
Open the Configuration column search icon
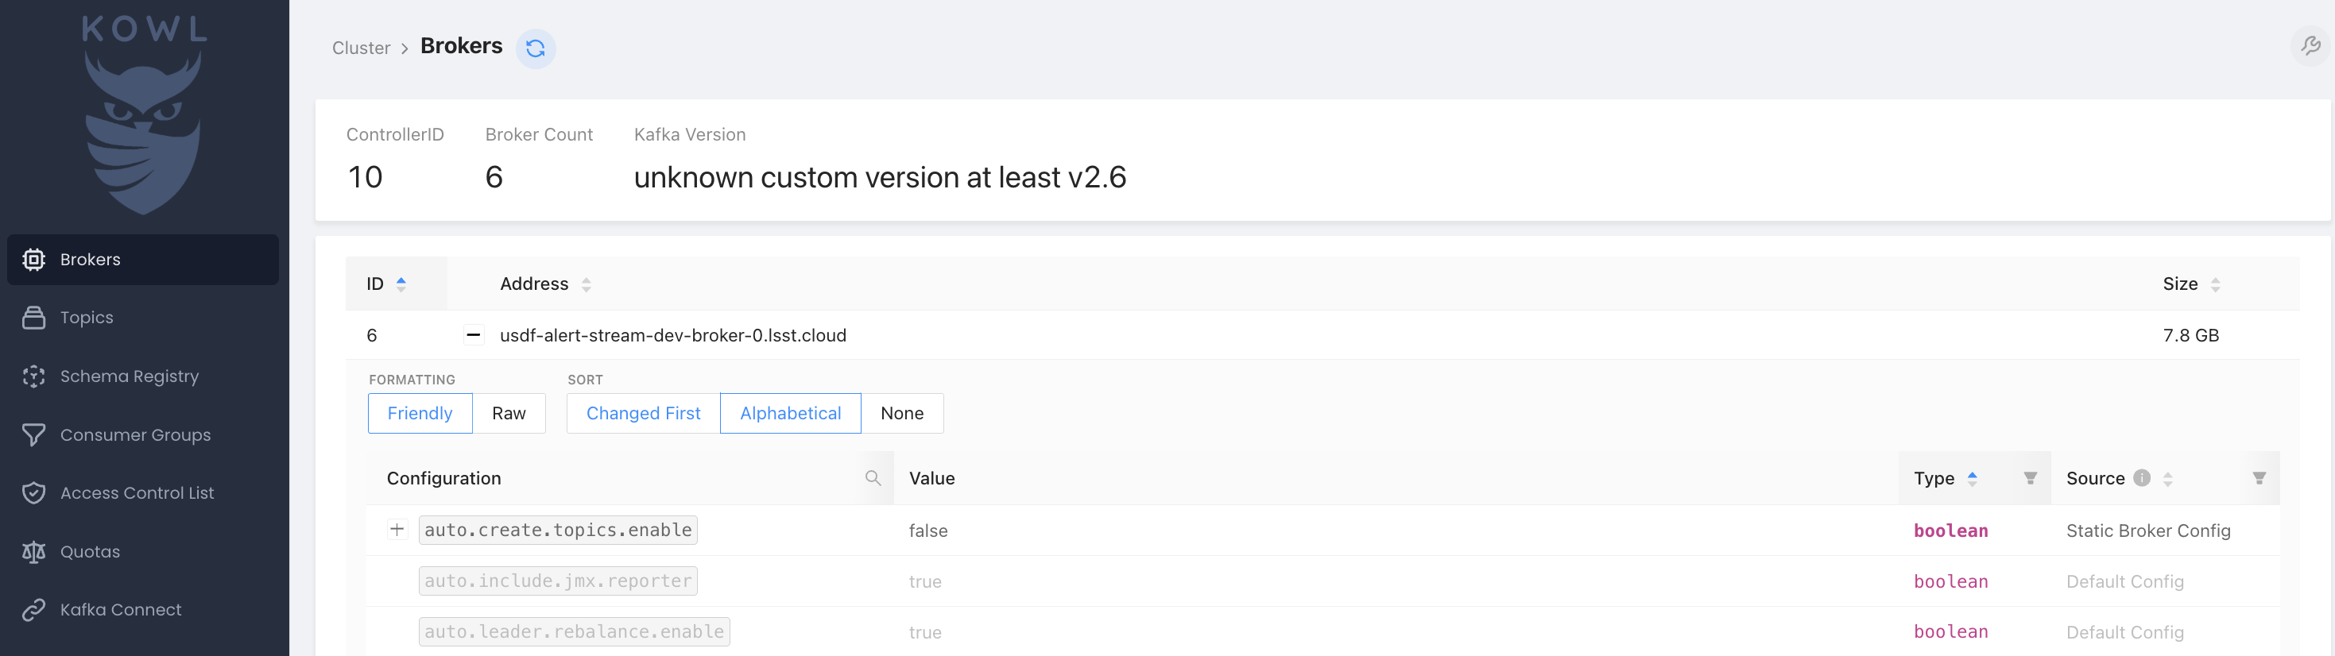pyautogui.click(x=873, y=478)
